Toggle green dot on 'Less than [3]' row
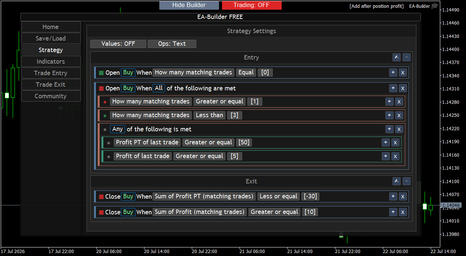This screenshot has width=466, height=256. tap(105, 116)
